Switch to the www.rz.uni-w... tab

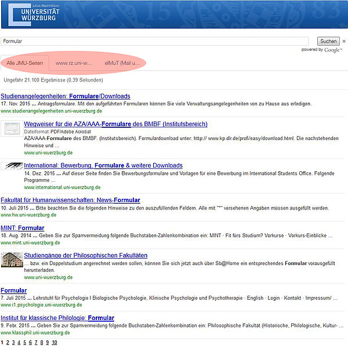(x=74, y=62)
